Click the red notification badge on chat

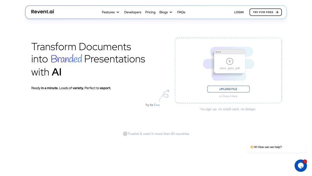pos(305,161)
